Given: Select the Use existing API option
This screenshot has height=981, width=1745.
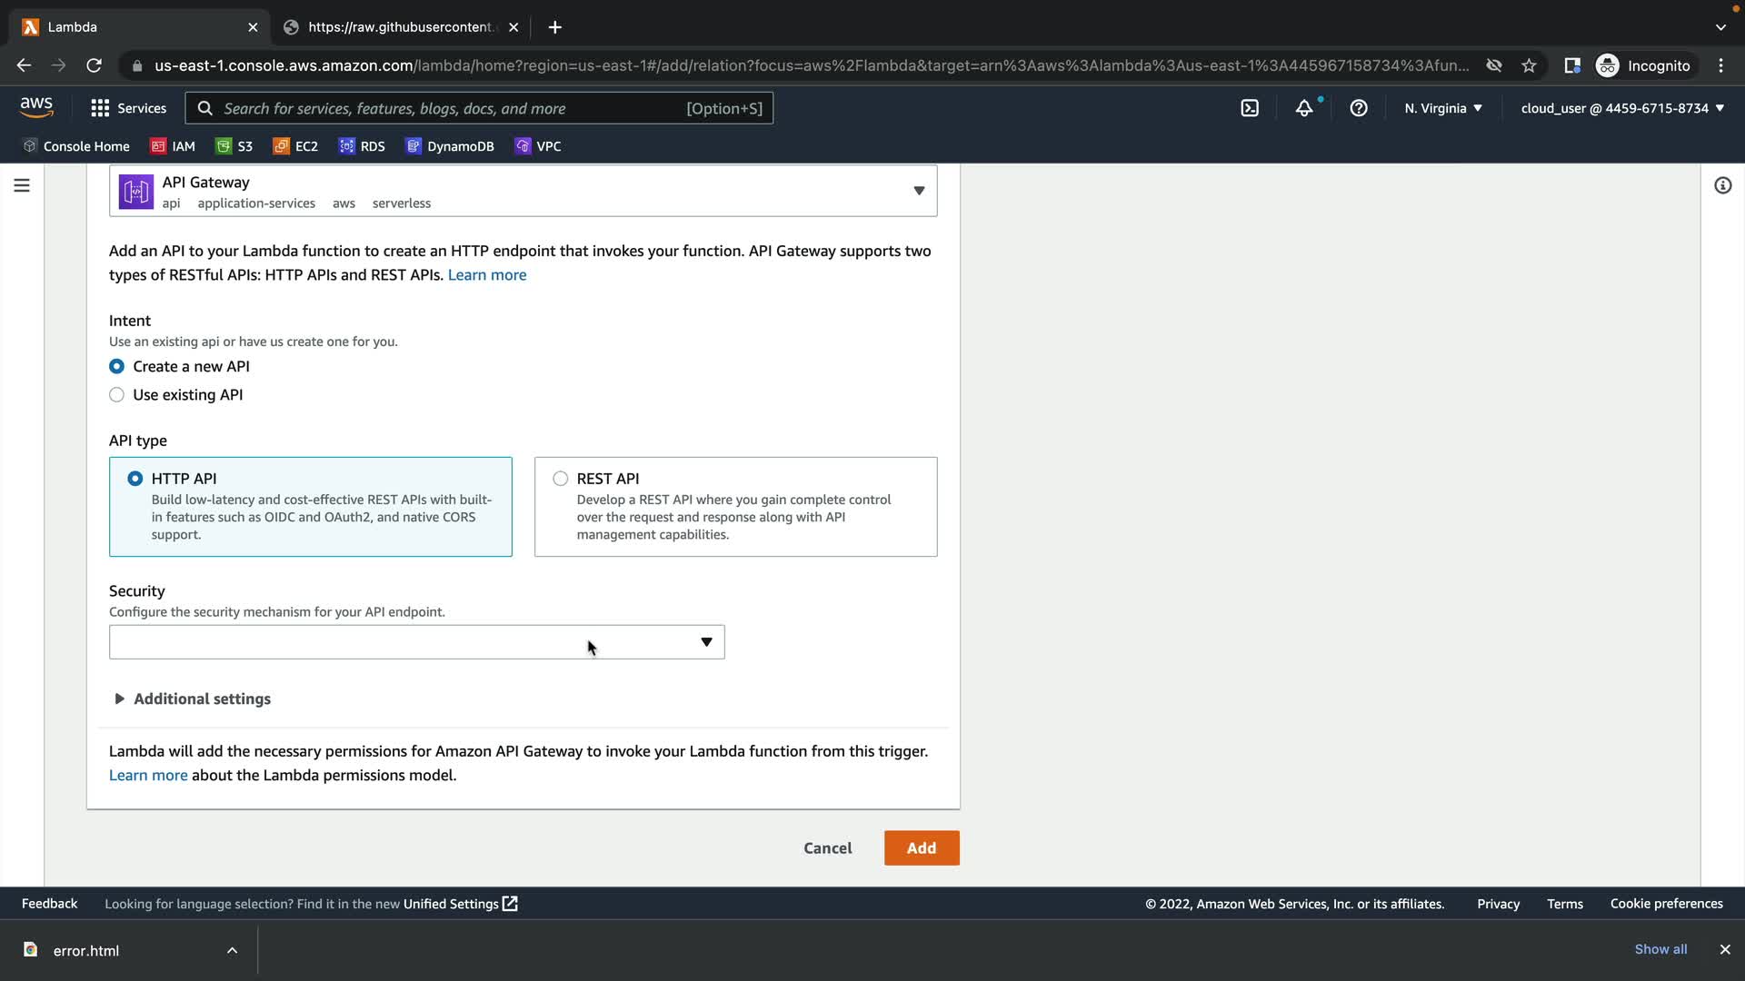Looking at the screenshot, I should (117, 395).
